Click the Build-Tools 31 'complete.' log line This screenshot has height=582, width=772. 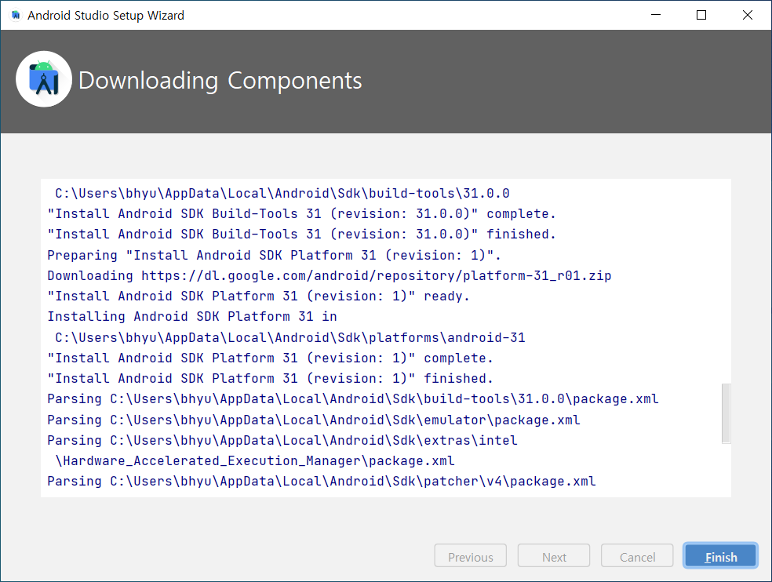click(x=301, y=213)
